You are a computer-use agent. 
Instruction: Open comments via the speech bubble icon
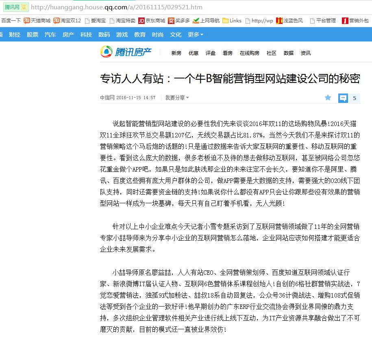pos(343,98)
